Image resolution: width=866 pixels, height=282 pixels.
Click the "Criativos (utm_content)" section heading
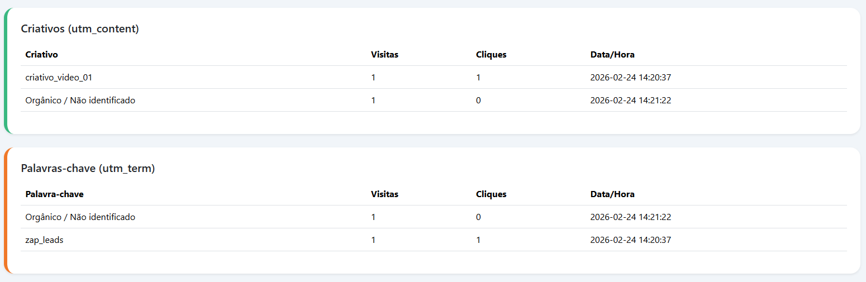pos(79,29)
